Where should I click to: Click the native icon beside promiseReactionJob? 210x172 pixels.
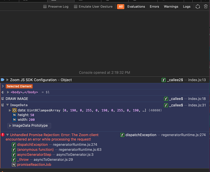[x=14, y=165]
